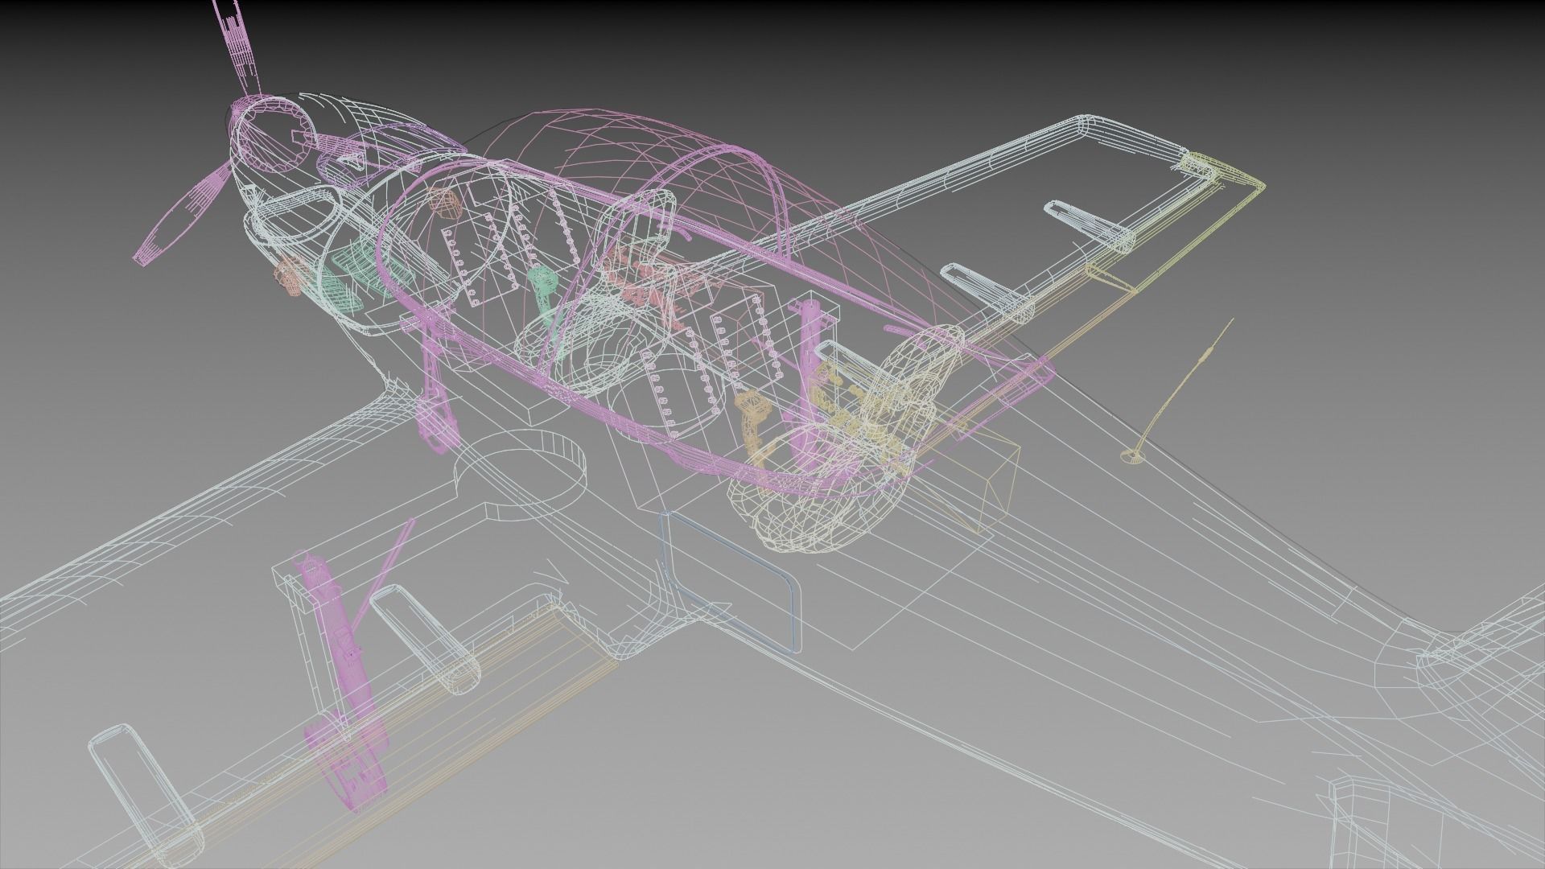
Task: Click the flap hinge fairing near gear
Action: pyautogui.click(x=425, y=636)
